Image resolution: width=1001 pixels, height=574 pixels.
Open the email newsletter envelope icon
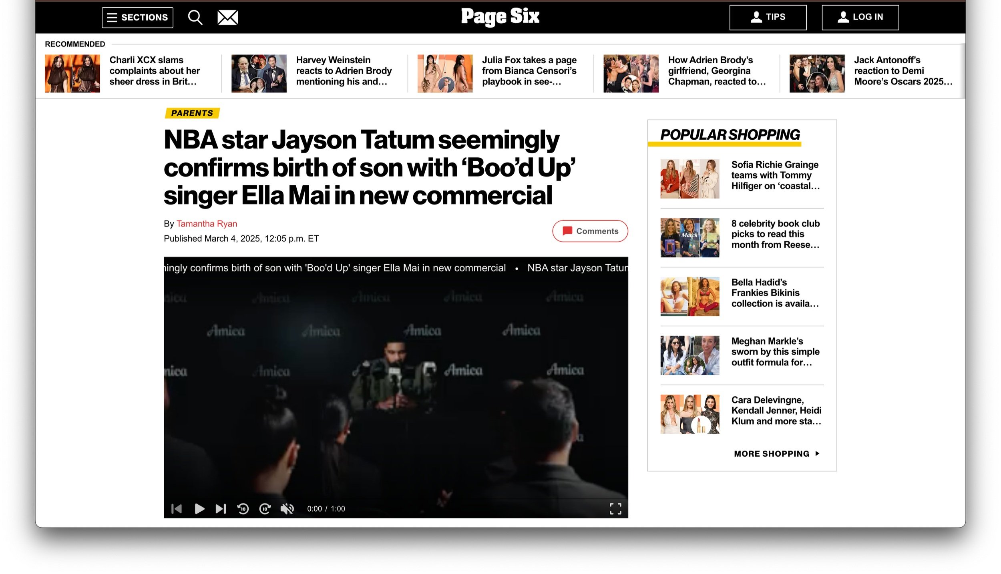(227, 17)
